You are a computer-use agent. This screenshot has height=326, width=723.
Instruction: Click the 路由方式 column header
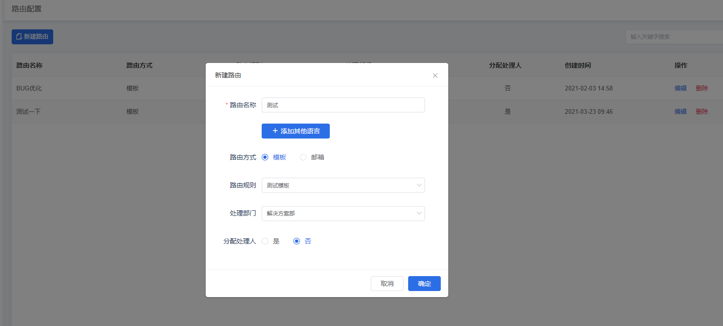(139, 65)
